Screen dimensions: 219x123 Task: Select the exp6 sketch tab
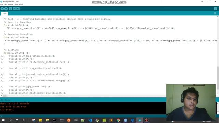click(4, 14)
